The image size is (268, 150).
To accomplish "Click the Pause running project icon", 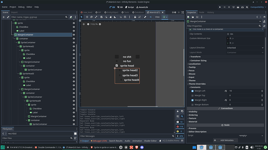I will coord(224,7).
